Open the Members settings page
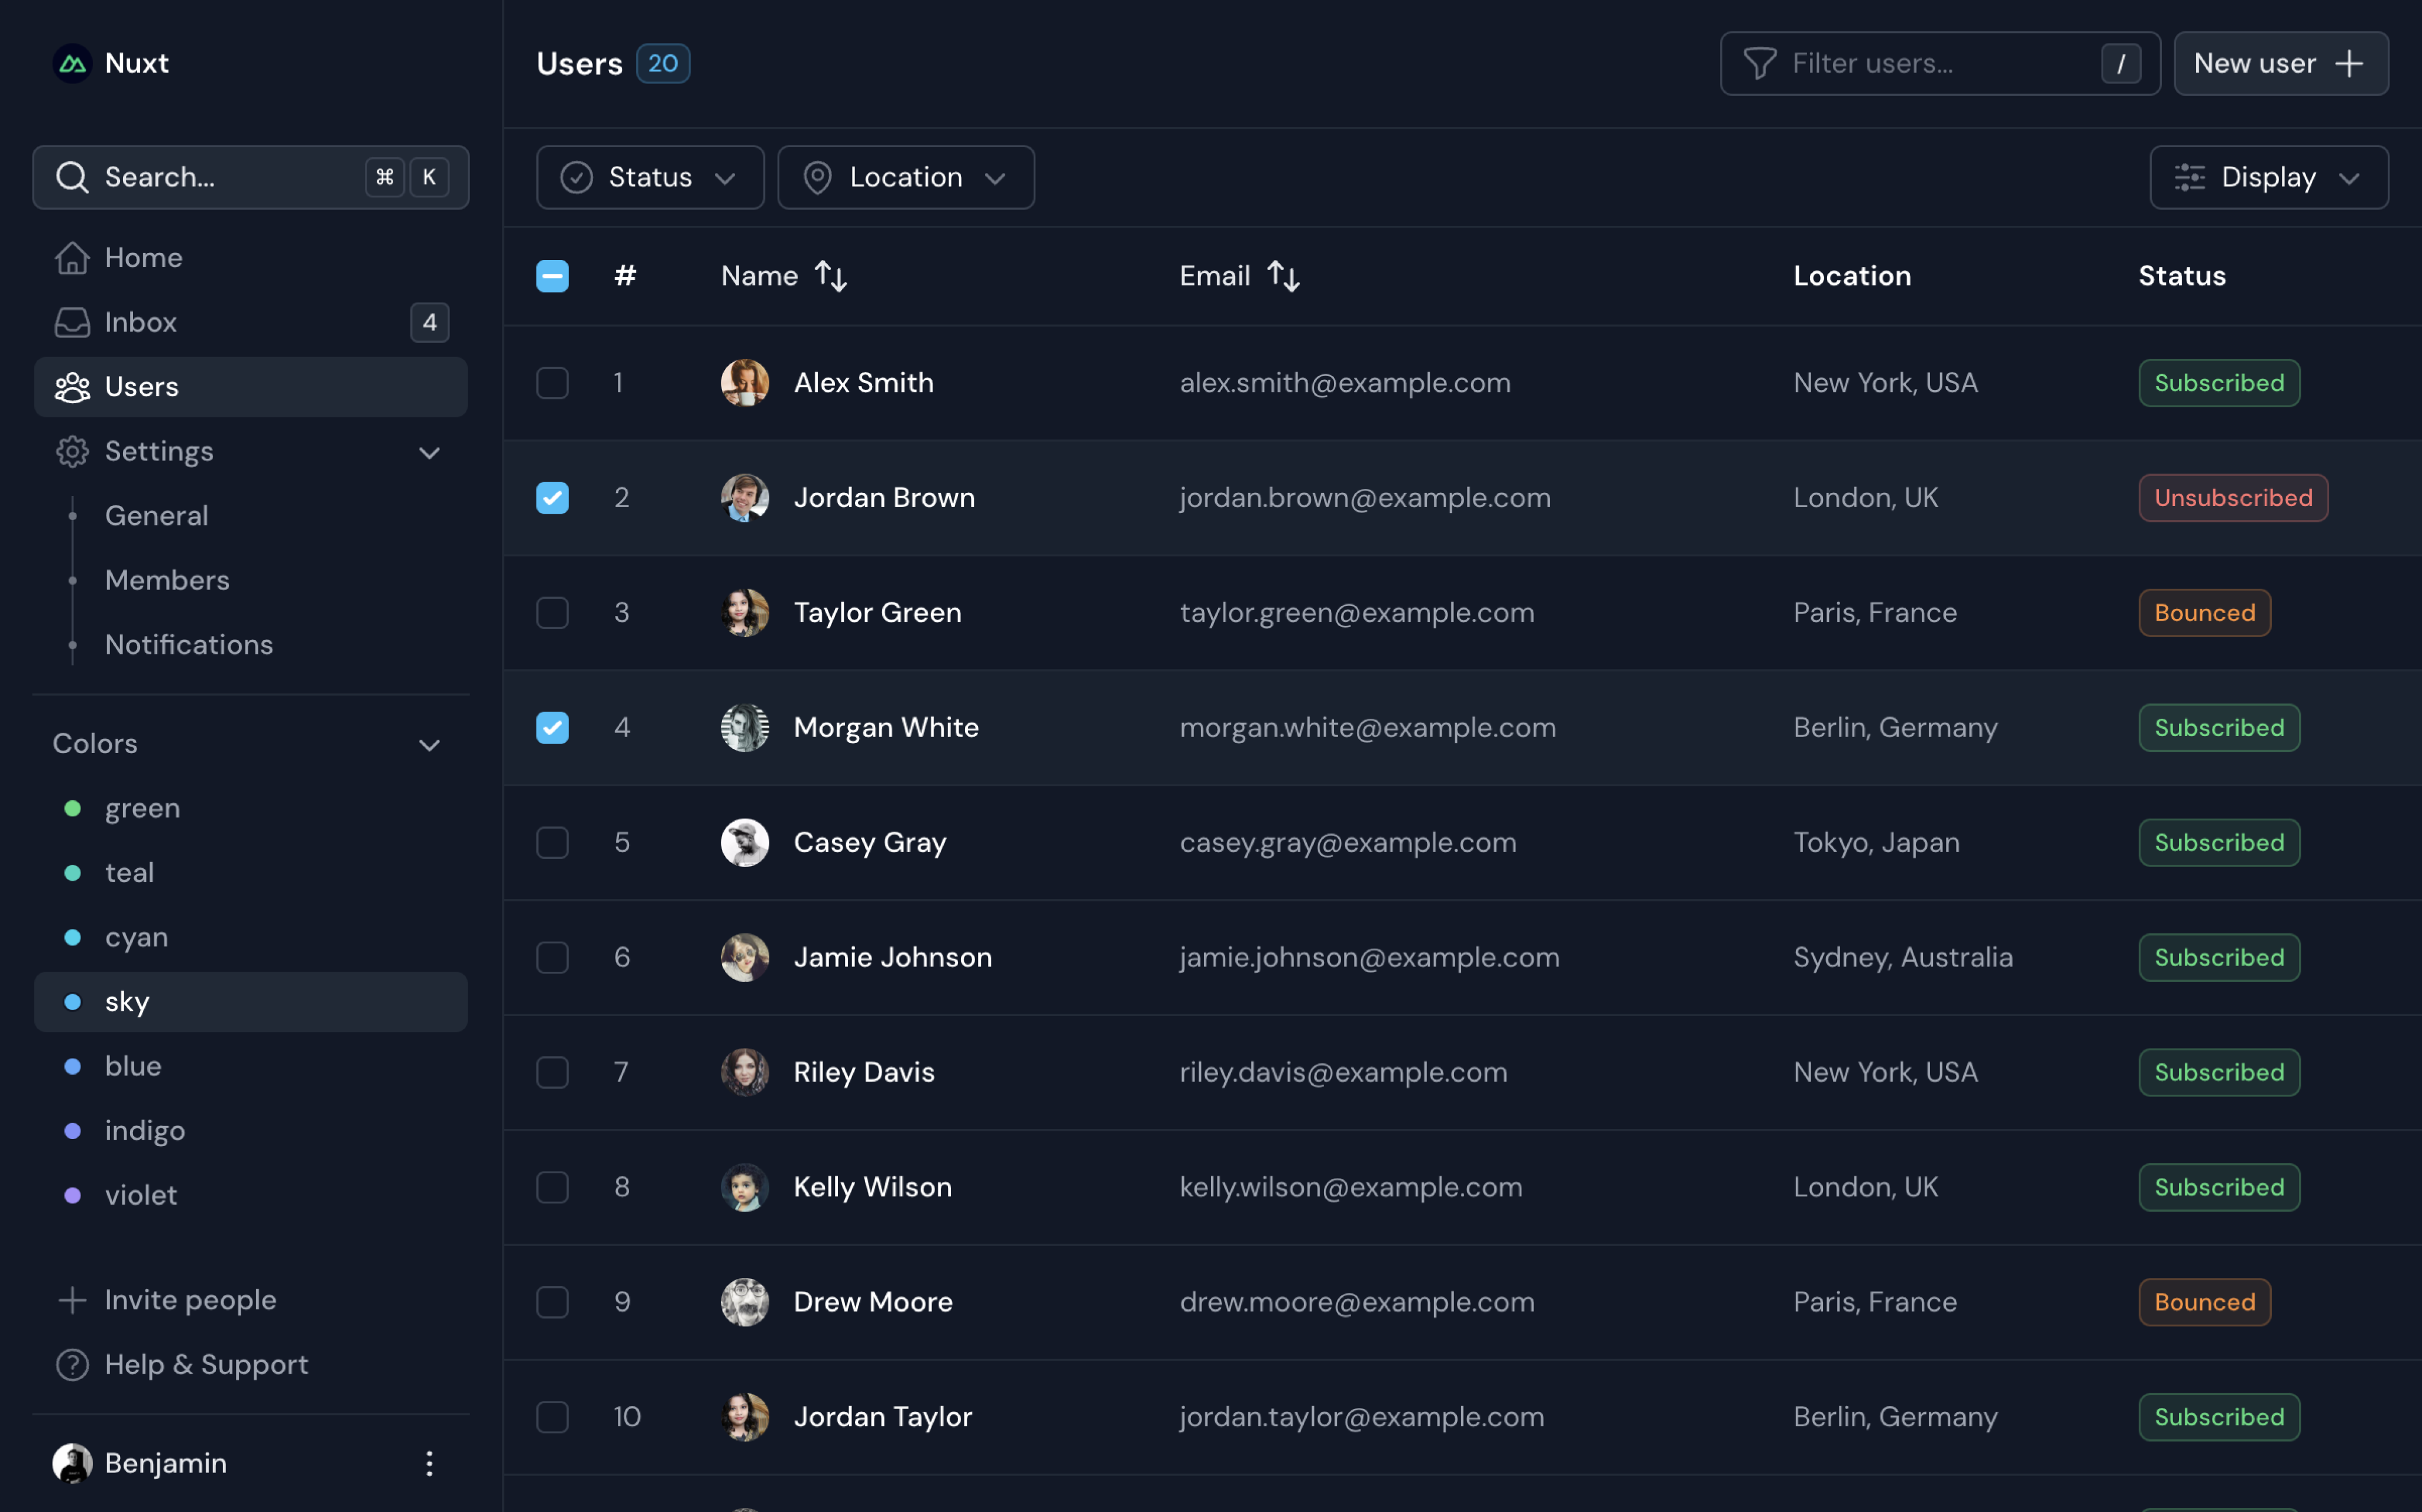Screen dimensions: 2422x1512 click(x=166, y=580)
